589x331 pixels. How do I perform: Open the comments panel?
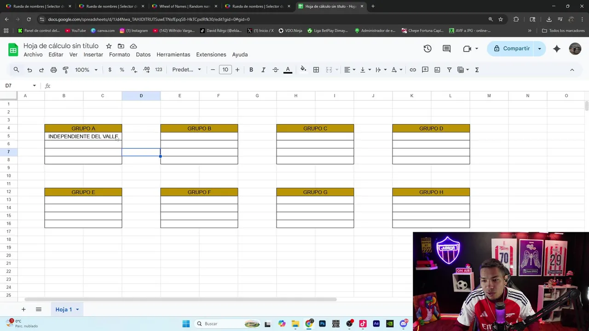pyautogui.click(x=446, y=49)
